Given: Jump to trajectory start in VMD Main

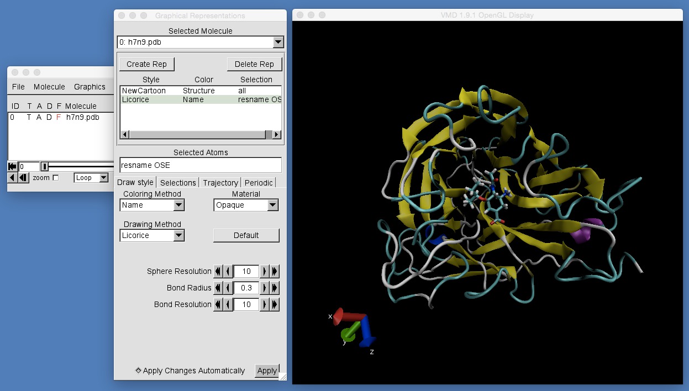Looking at the screenshot, I should [12, 166].
